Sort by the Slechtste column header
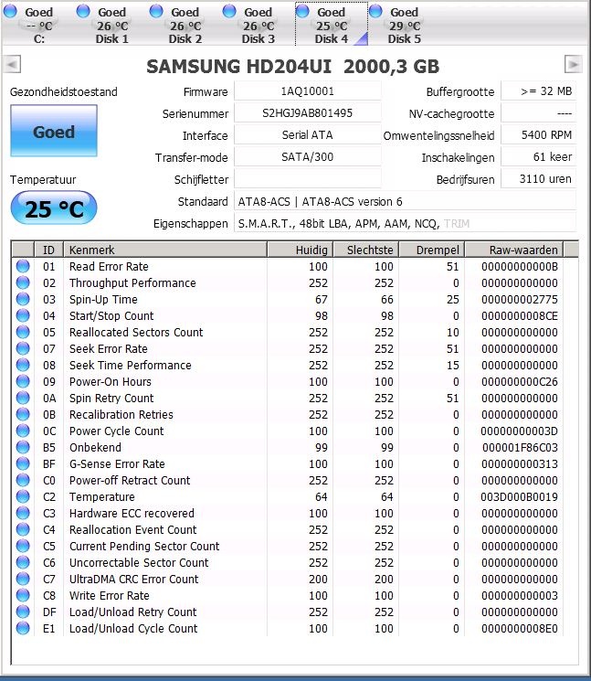Screen dimensions: 591x681 click(x=366, y=250)
